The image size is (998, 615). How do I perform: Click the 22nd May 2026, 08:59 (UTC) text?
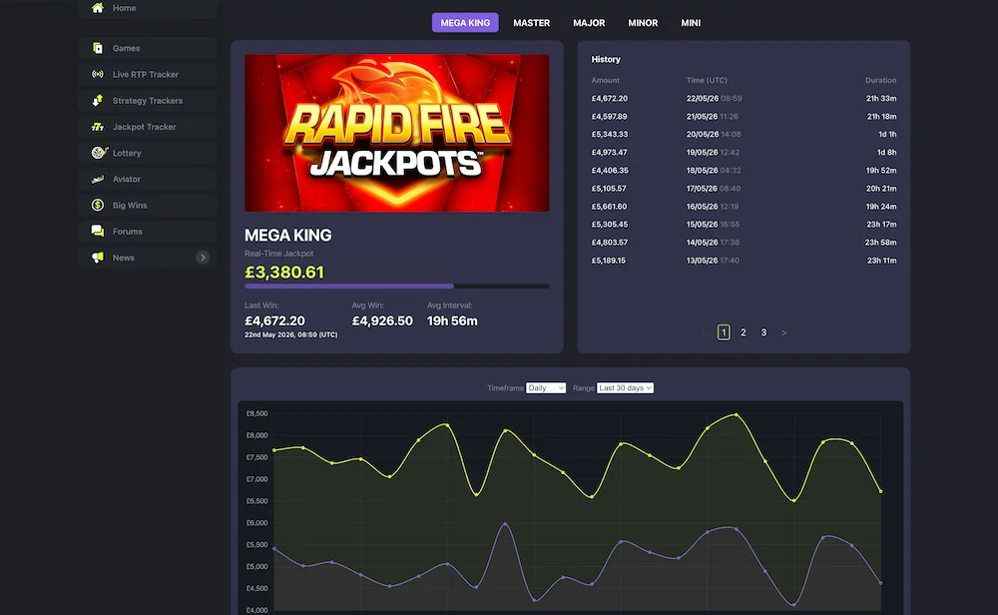290,334
